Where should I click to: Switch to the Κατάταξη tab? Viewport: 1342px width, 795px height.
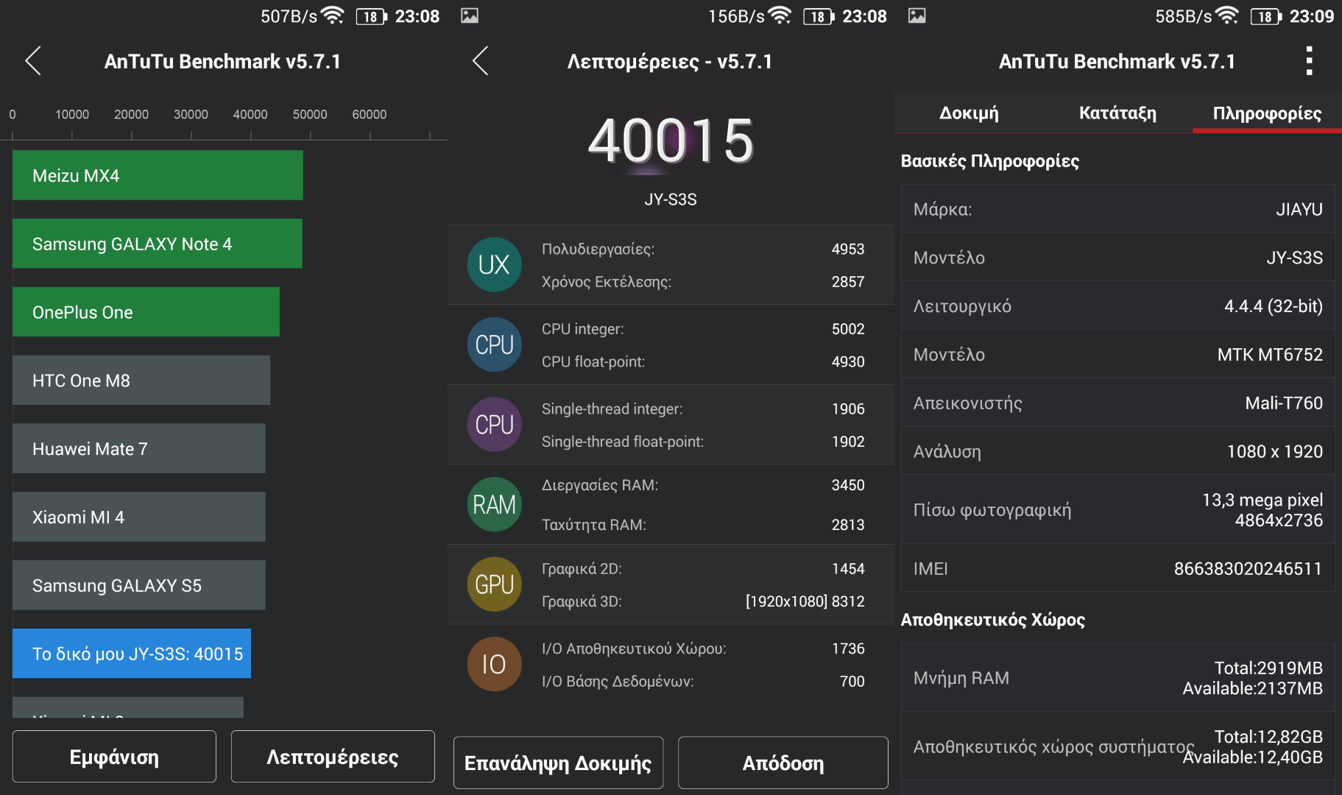point(1117,113)
